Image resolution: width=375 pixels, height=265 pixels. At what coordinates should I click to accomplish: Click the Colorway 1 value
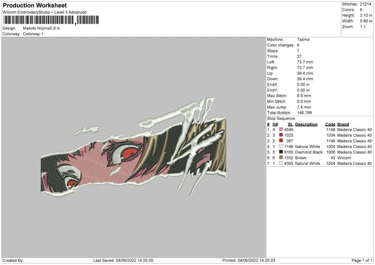33,34
